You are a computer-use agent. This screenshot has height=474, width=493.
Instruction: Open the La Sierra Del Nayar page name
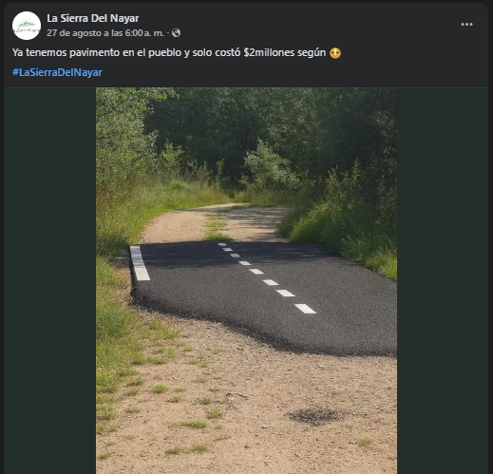point(93,18)
